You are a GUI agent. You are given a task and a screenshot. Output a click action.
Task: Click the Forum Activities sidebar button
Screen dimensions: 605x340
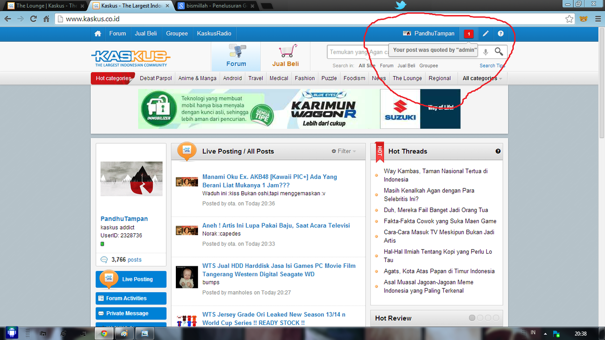click(x=131, y=298)
